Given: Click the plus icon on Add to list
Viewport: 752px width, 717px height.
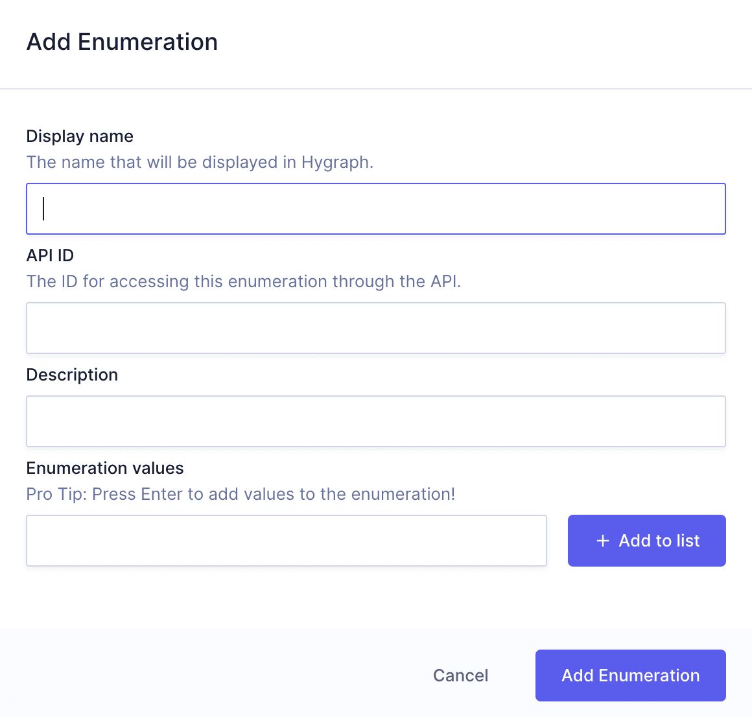Looking at the screenshot, I should (x=603, y=540).
